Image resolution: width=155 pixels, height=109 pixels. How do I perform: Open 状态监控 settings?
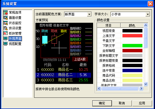coord(15,23)
